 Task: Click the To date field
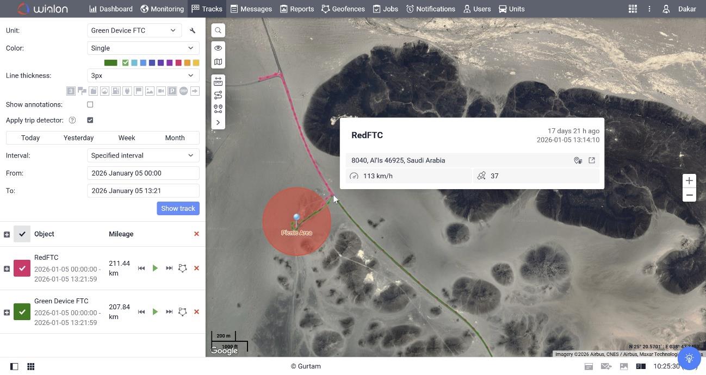(x=143, y=191)
